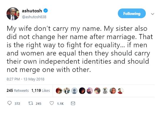Click the default gray silhouette liker avatar
This screenshot has height=113, width=164.
click(x=74, y=91)
